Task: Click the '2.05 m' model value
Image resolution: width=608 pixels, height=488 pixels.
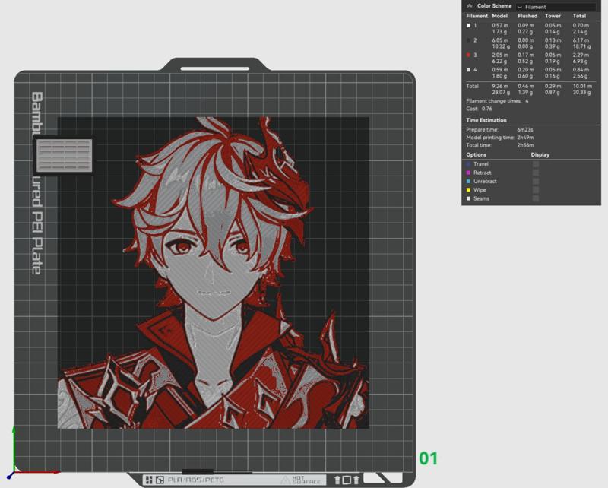Action: (500, 55)
